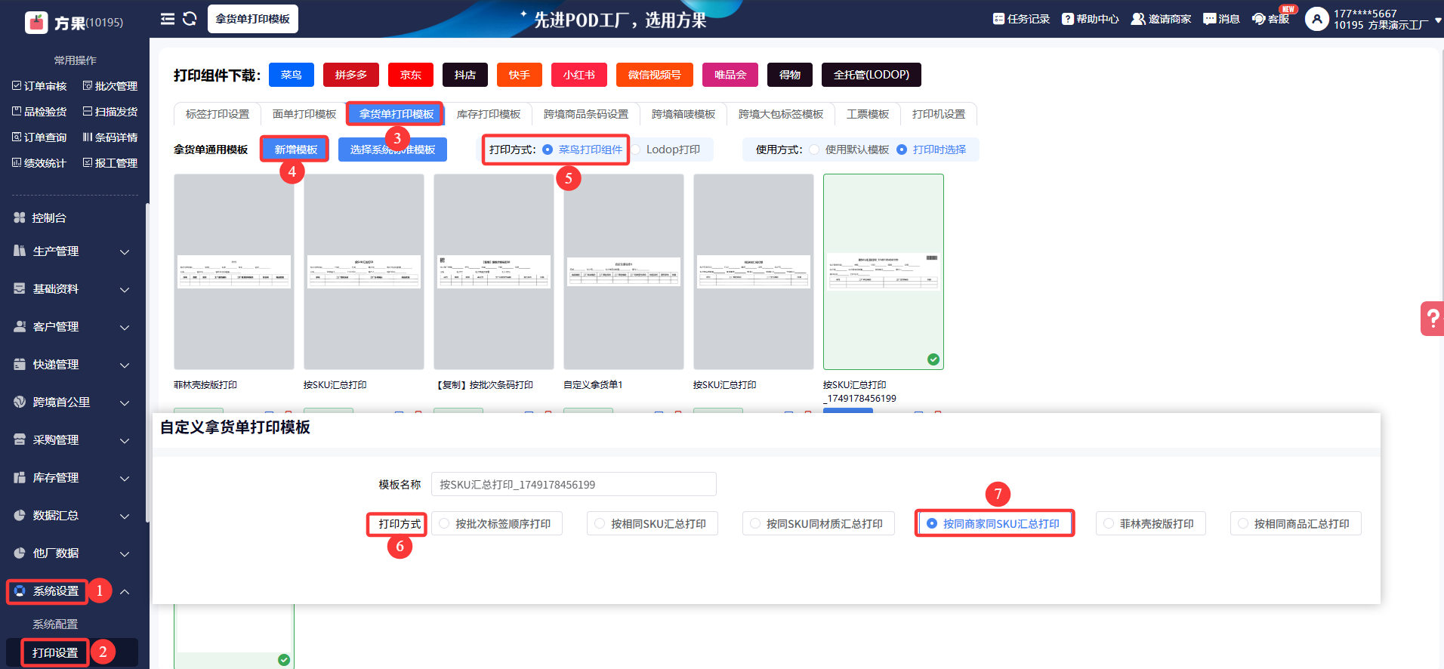The image size is (1444, 669).
Task: Open 客服 customer service
Action: pyautogui.click(x=1270, y=19)
